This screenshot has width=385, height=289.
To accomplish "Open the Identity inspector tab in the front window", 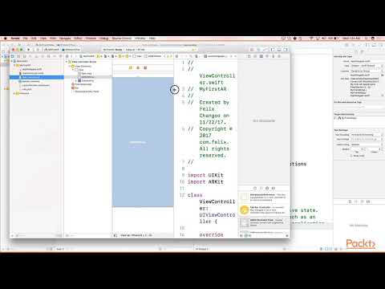I will click(261, 56).
